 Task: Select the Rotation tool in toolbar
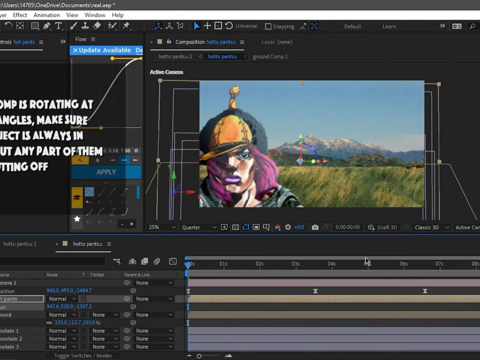(x=8, y=26)
